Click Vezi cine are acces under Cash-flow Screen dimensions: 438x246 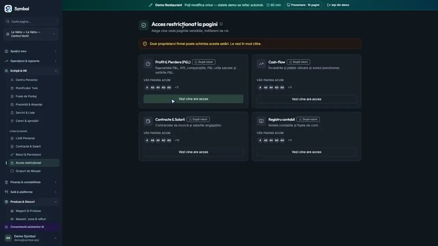(307, 99)
